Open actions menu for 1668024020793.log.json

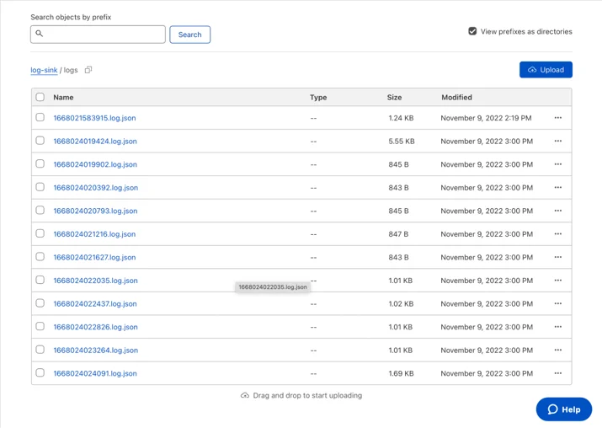click(558, 211)
